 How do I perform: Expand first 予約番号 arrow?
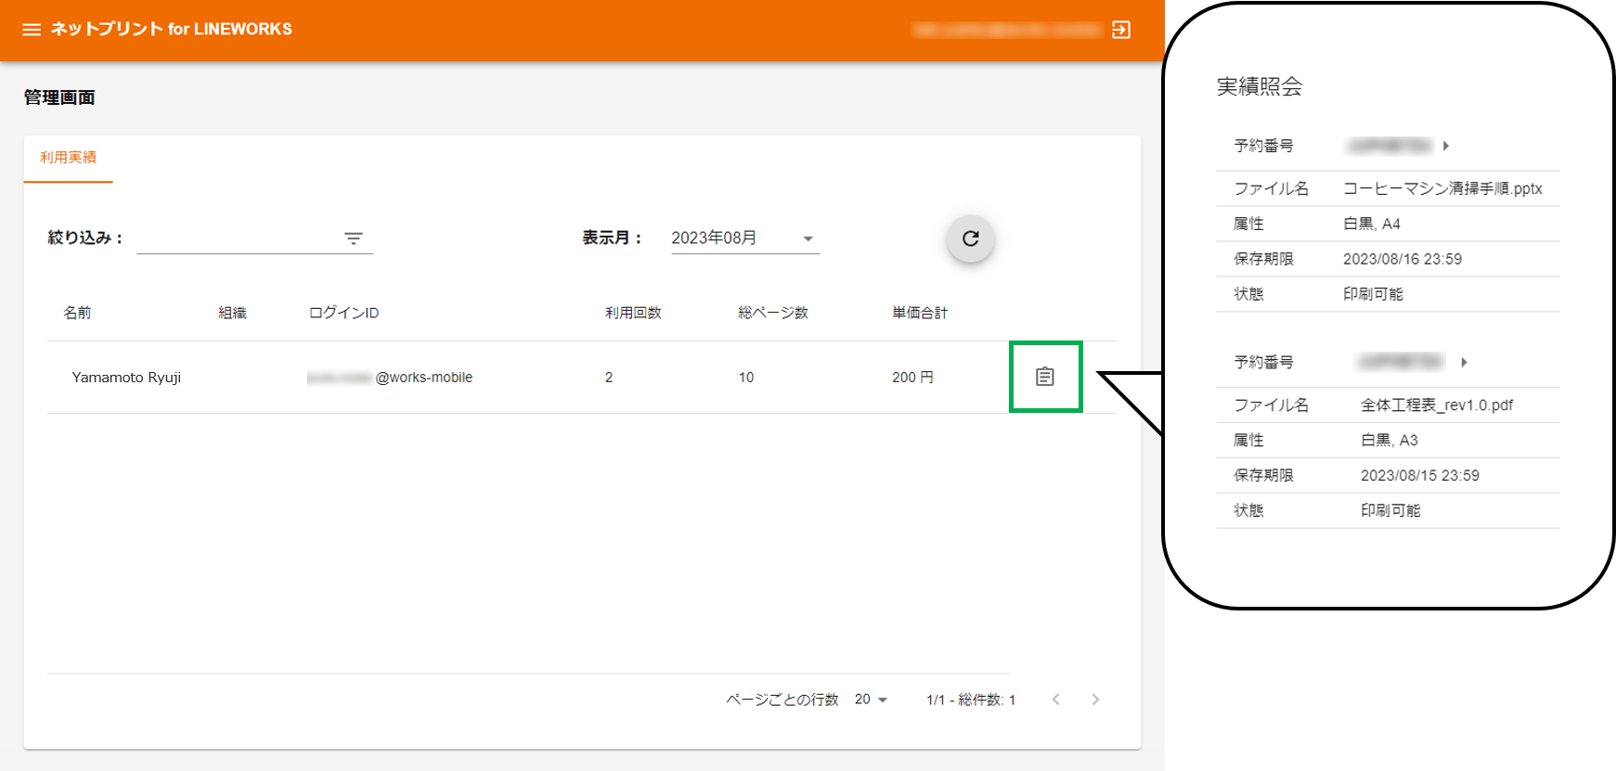(x=1446, y=146)
